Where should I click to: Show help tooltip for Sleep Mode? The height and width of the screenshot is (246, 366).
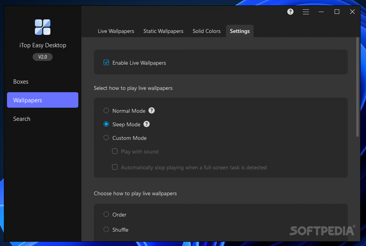click(x=146, y=124)
